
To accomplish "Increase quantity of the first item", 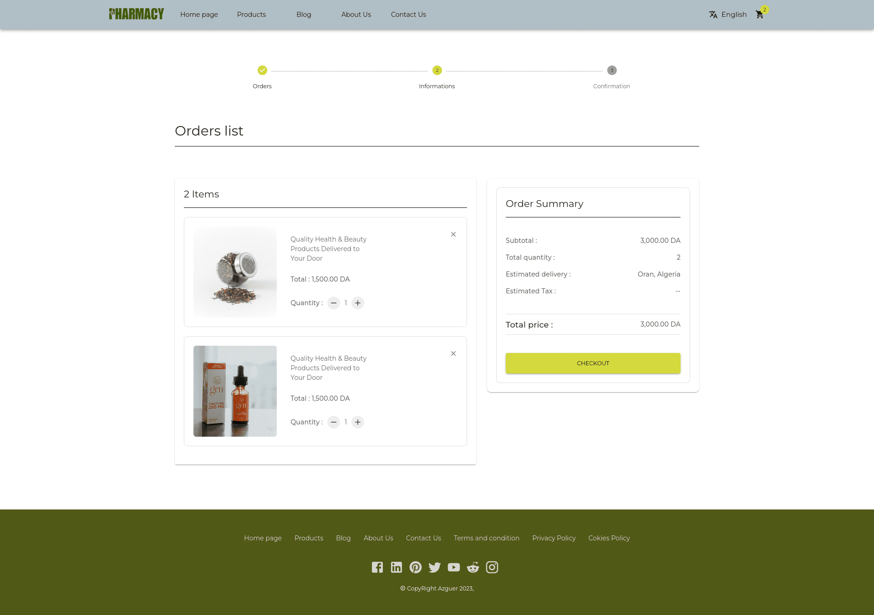I will 358,303.
